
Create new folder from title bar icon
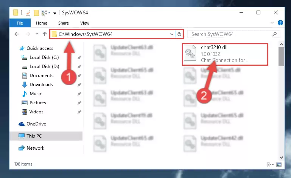[x=36, y=13]
